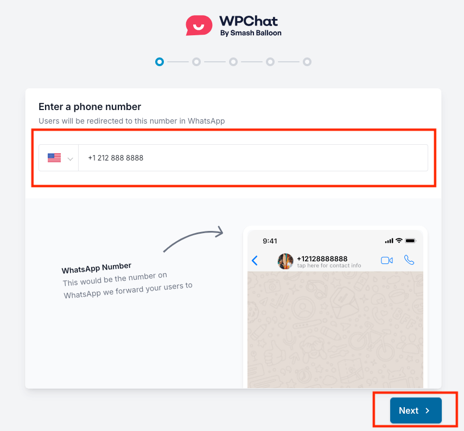Select the first wizard step circle

(160, 62)
